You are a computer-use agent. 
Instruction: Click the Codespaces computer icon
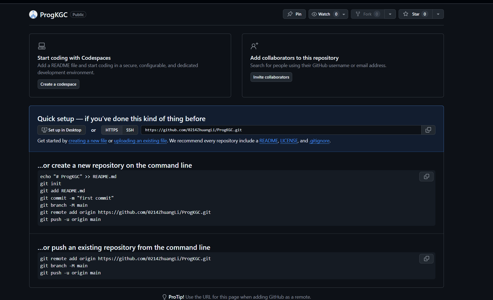42,46
